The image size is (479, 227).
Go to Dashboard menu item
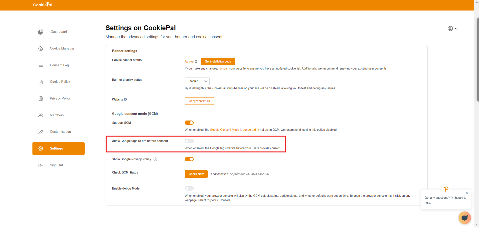(x=59, y=32)
